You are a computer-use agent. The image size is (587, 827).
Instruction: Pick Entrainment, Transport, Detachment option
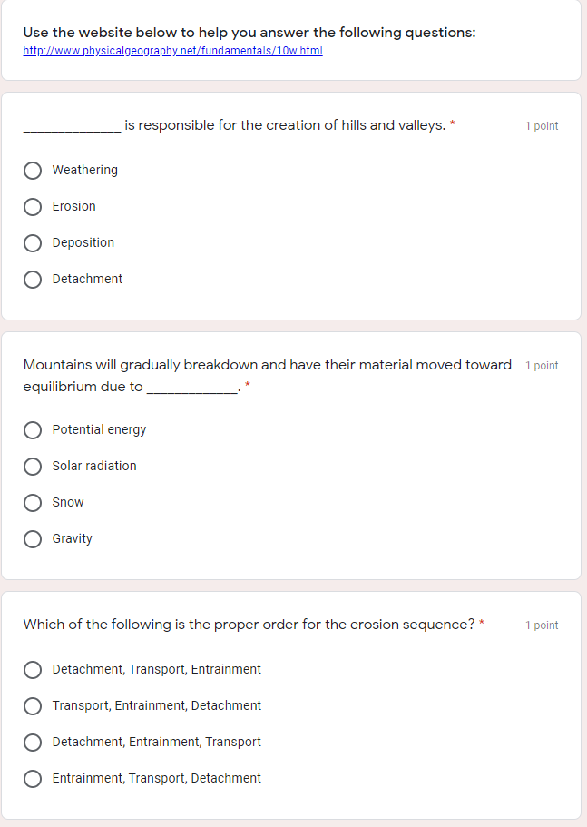click(33, 779)
